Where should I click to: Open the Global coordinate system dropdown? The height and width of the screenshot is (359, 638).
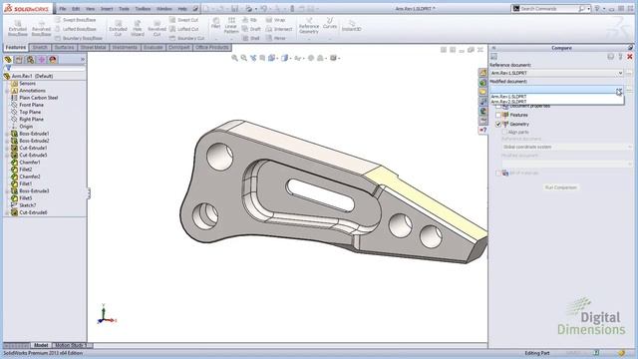point(567,147)
